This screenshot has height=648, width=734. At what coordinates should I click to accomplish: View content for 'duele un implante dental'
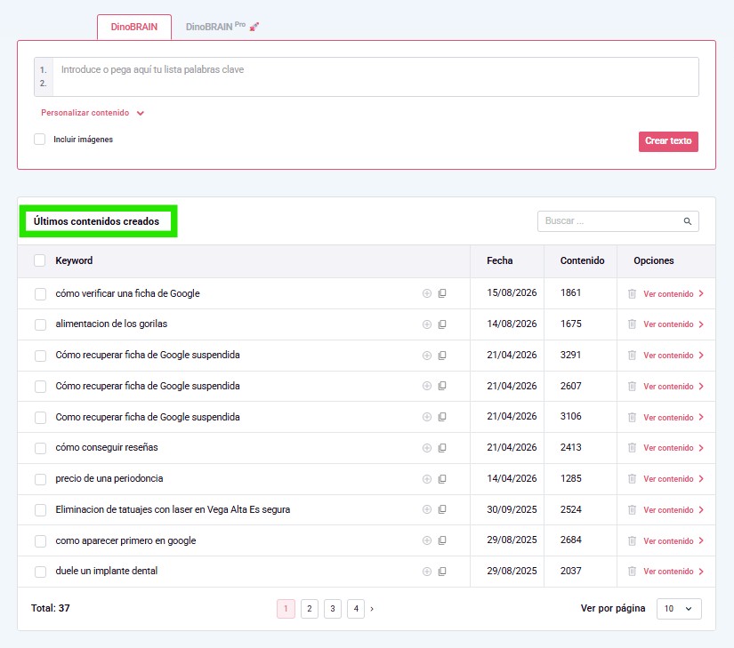click(674, 572)
